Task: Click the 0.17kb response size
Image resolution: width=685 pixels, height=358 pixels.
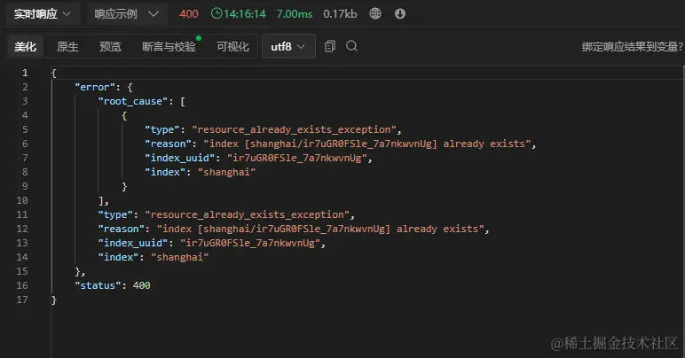Action: tap(340, 14)
